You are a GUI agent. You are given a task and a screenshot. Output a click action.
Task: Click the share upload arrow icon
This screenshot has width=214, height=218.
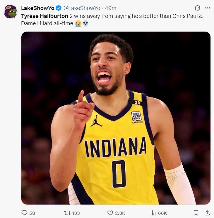coord(207,213)
